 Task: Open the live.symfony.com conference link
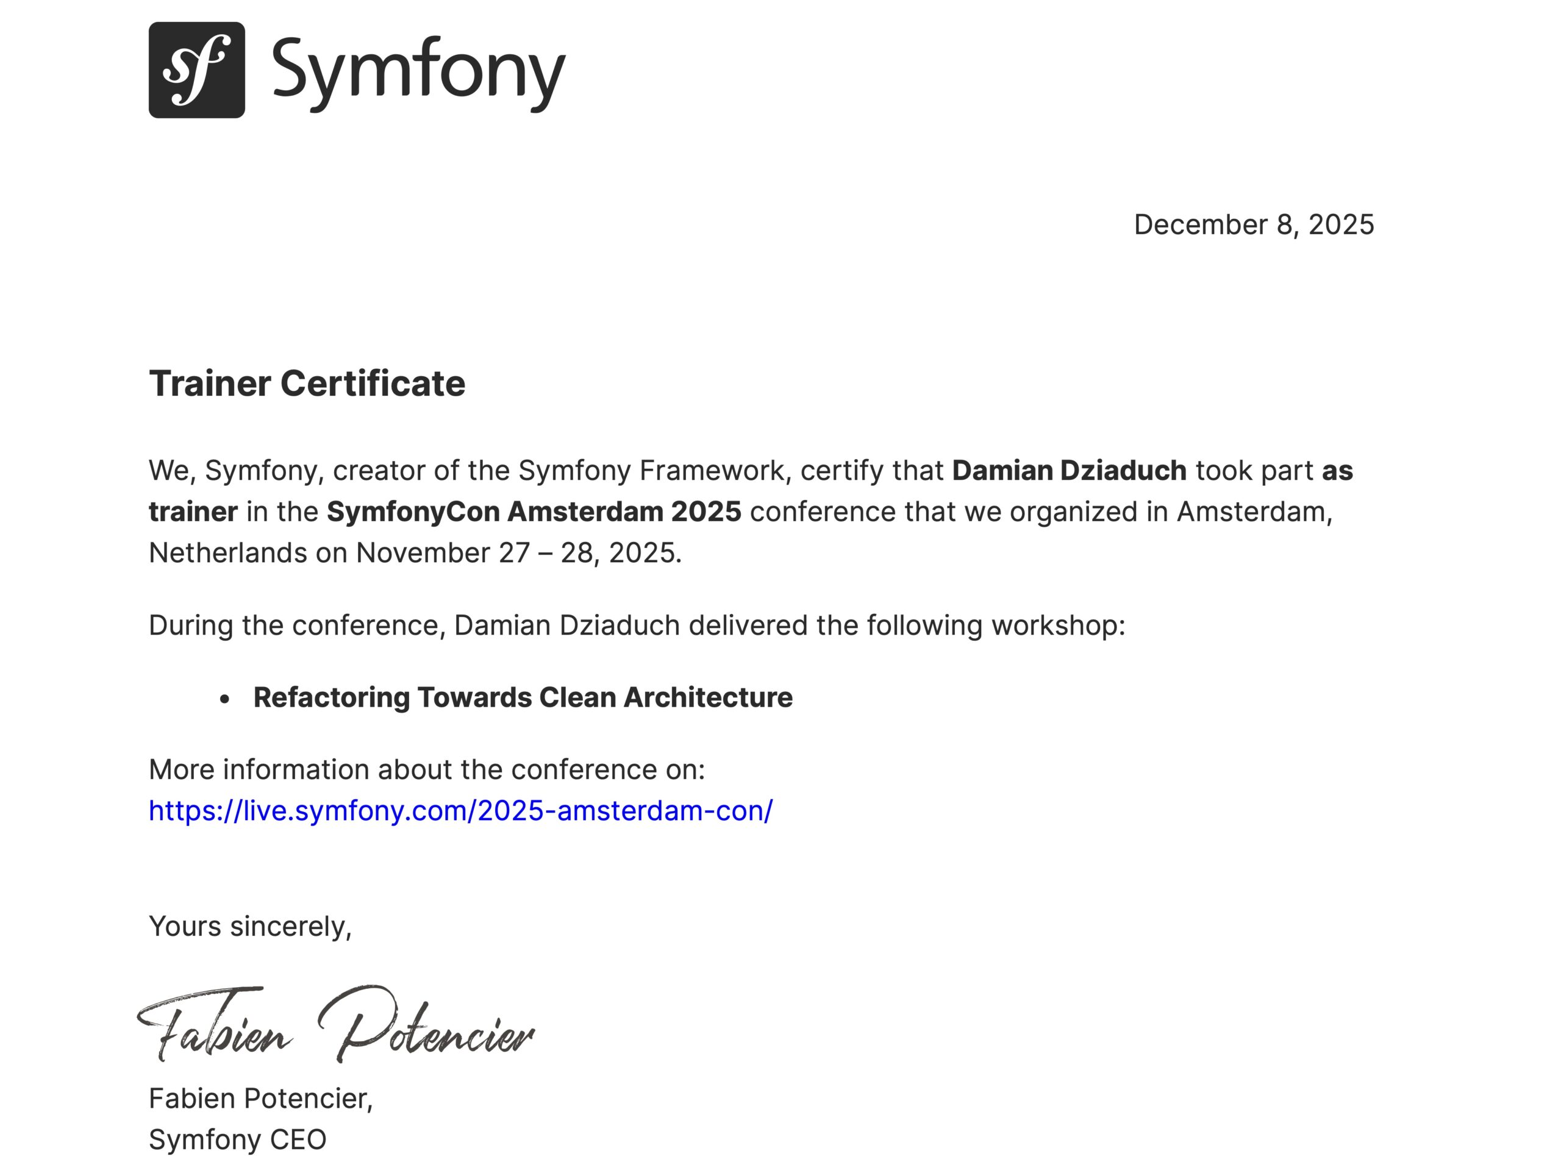tap(460, 811)
